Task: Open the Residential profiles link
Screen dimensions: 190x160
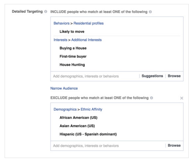Action: pyautogui.click(x=89, y=23)
